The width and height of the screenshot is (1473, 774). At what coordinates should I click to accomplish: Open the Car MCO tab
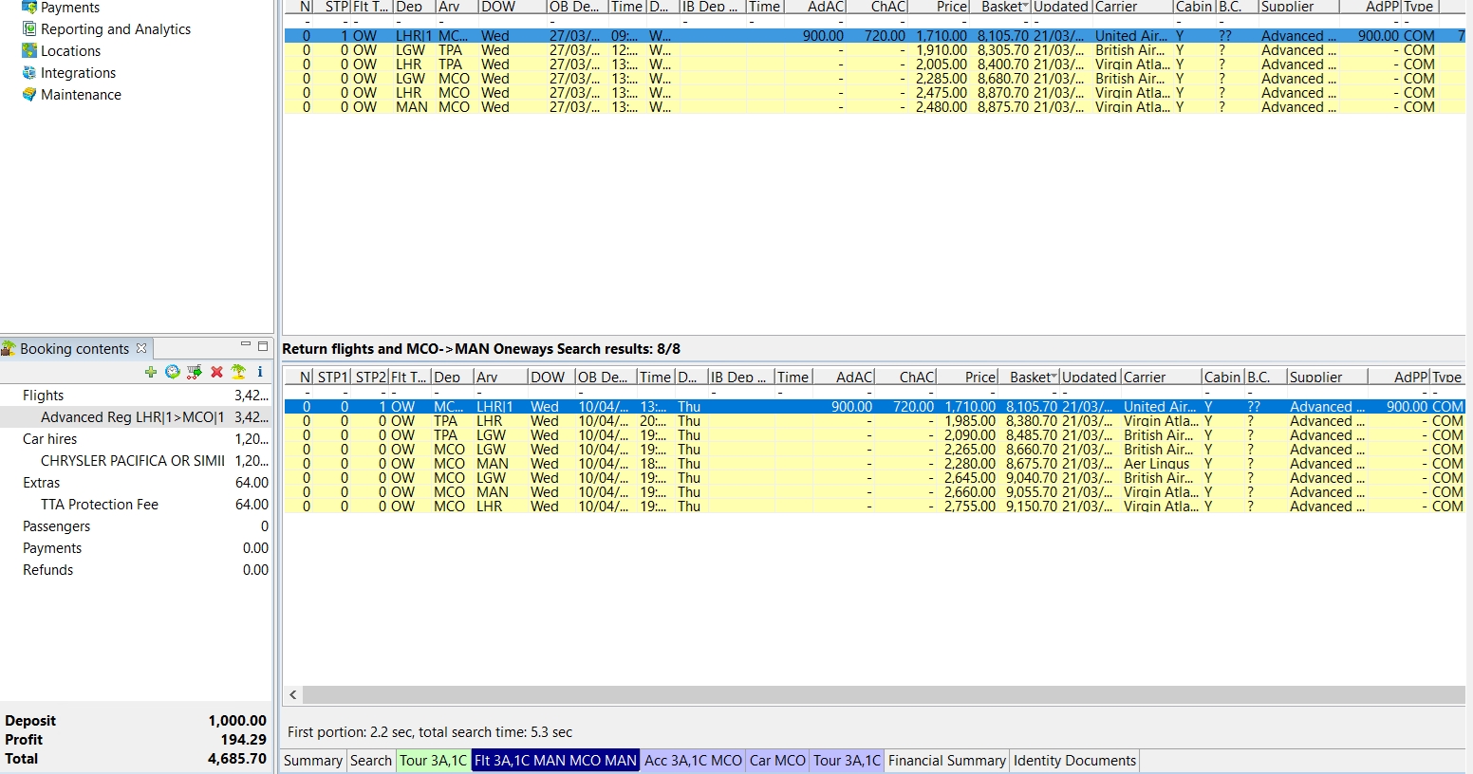[x=777, y=760]
